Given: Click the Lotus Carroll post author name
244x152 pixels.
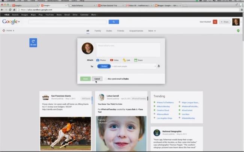Looking at the screenshot, I should point(113,96).
